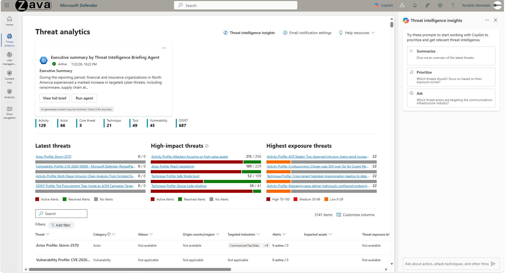Image resolution: width=505 pixels, height=273 pixels.
Task: Open the help question mark icon
Action: click(453, 5)
